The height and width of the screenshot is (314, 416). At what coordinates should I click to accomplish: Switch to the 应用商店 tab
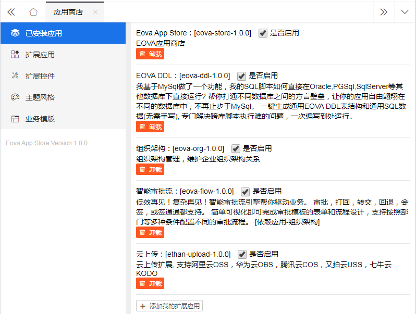(68, 12)
